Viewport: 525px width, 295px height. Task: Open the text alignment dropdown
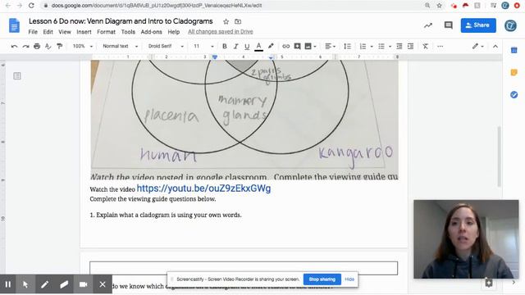[x=330, y=47]
